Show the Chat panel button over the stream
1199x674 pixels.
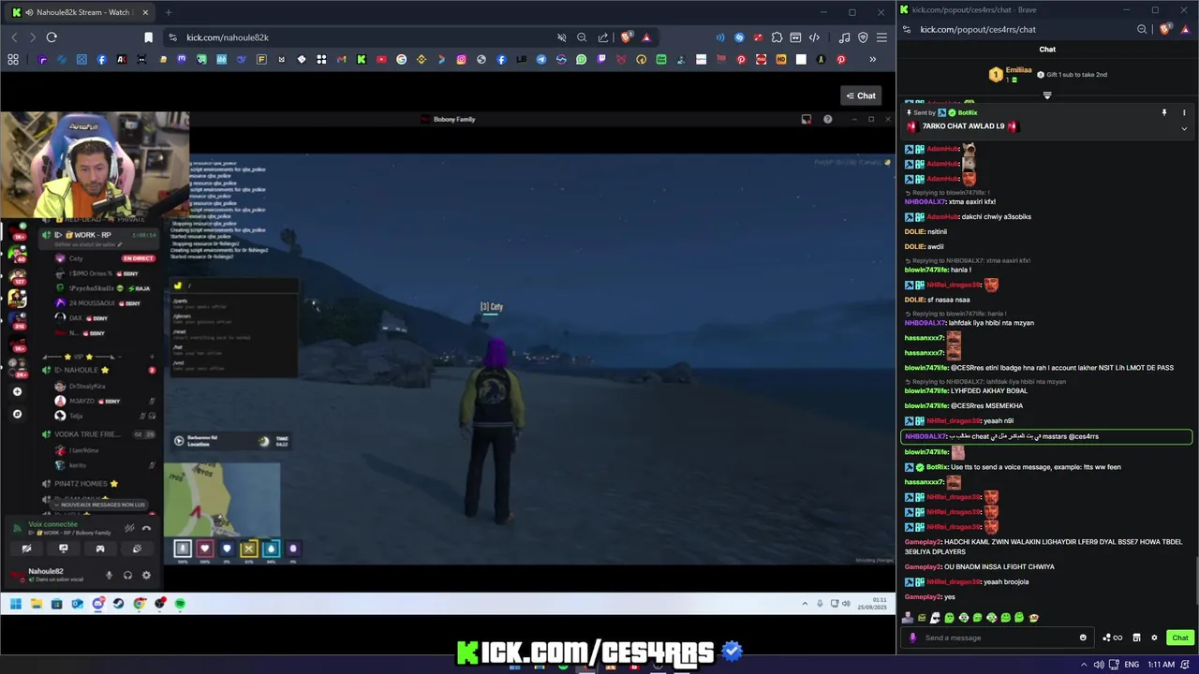pyautogui.click(x=861, y=95)
